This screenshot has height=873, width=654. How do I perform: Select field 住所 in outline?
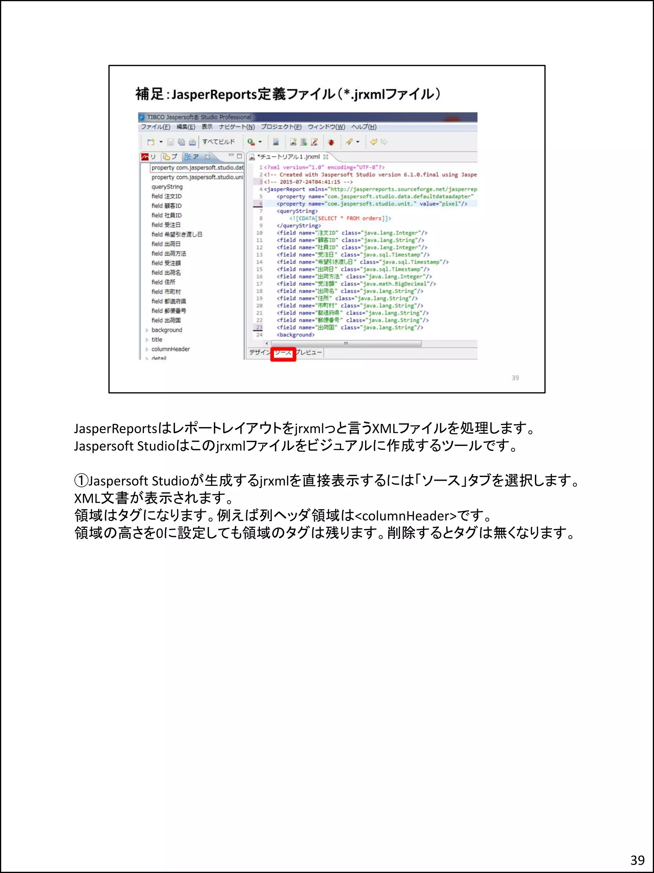[163, 282]
